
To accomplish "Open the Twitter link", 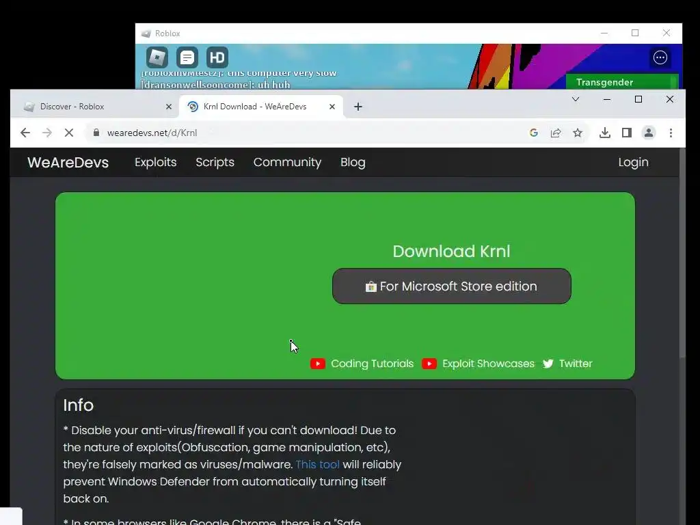I will 576,364.
